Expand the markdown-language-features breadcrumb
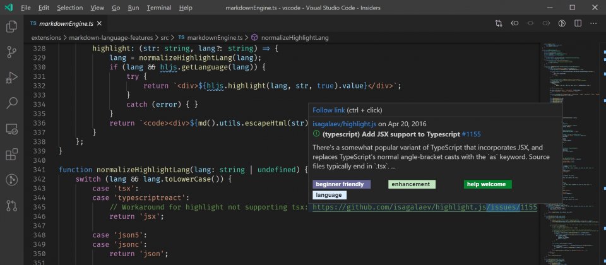Screen dimensions: 606x265 (x=111, y=37)
